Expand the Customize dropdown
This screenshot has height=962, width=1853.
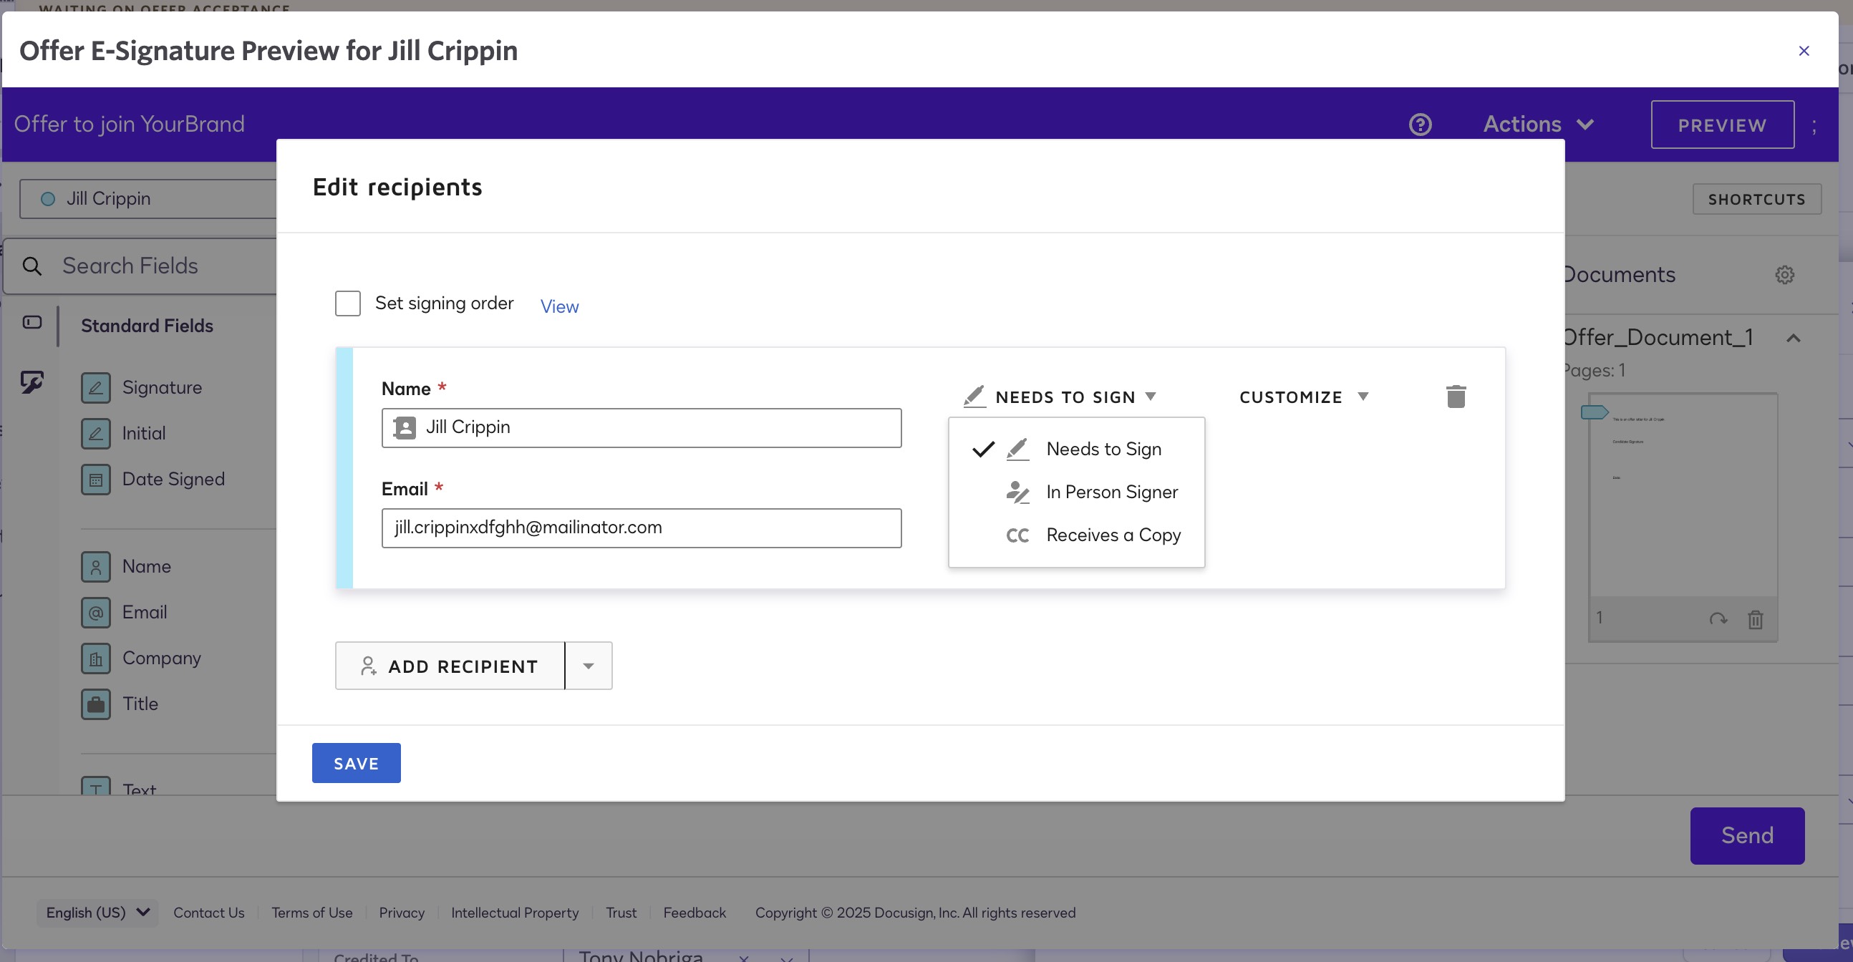click(x=1302, y=397)
